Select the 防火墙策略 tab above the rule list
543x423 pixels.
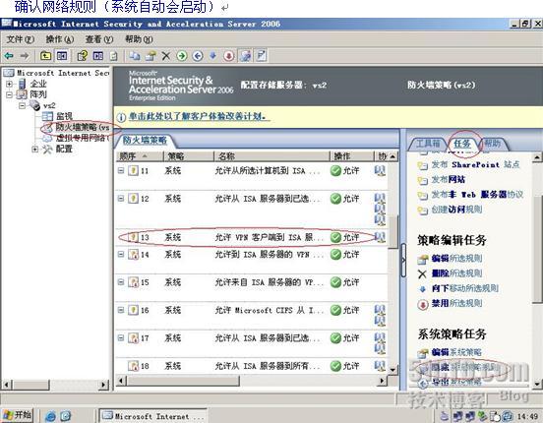(145, 140)
